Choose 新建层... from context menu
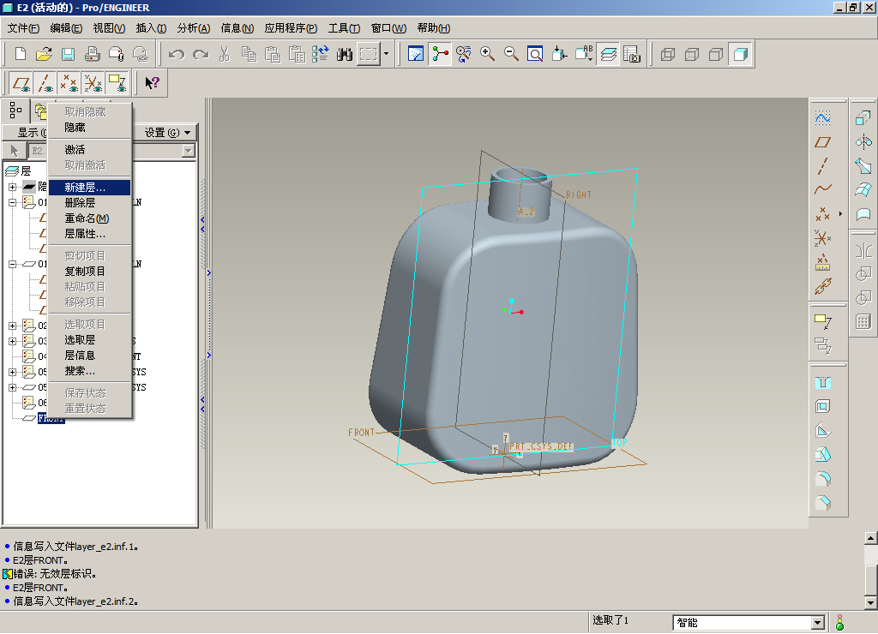Viewport: 878px width, 634px height. pyautogui.click(x=89, y=188)
